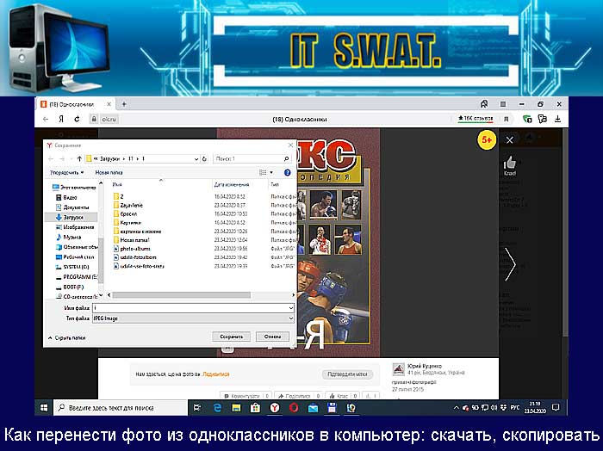Close the Одноклассники browser tab
603x451 pixels.
point(109,104)
